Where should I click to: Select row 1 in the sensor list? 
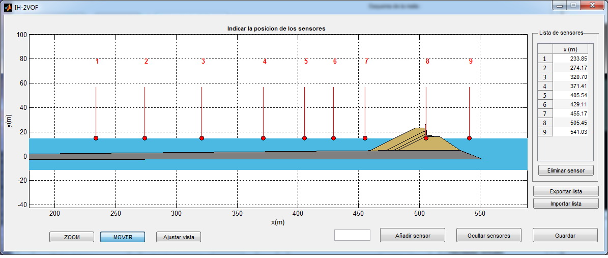[x=544, y=59]
